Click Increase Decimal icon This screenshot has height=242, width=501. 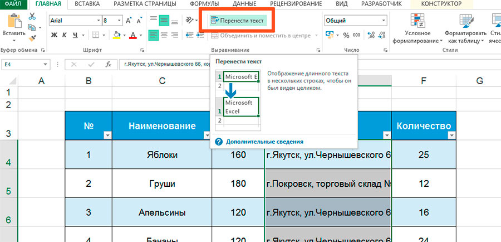point(372,35)
